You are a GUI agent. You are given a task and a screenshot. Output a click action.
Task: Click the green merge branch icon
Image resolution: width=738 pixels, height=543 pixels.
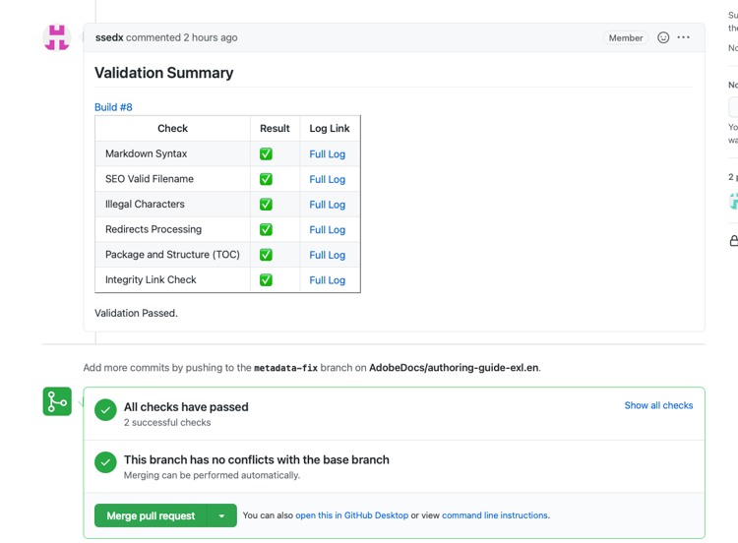coord(57,401)
